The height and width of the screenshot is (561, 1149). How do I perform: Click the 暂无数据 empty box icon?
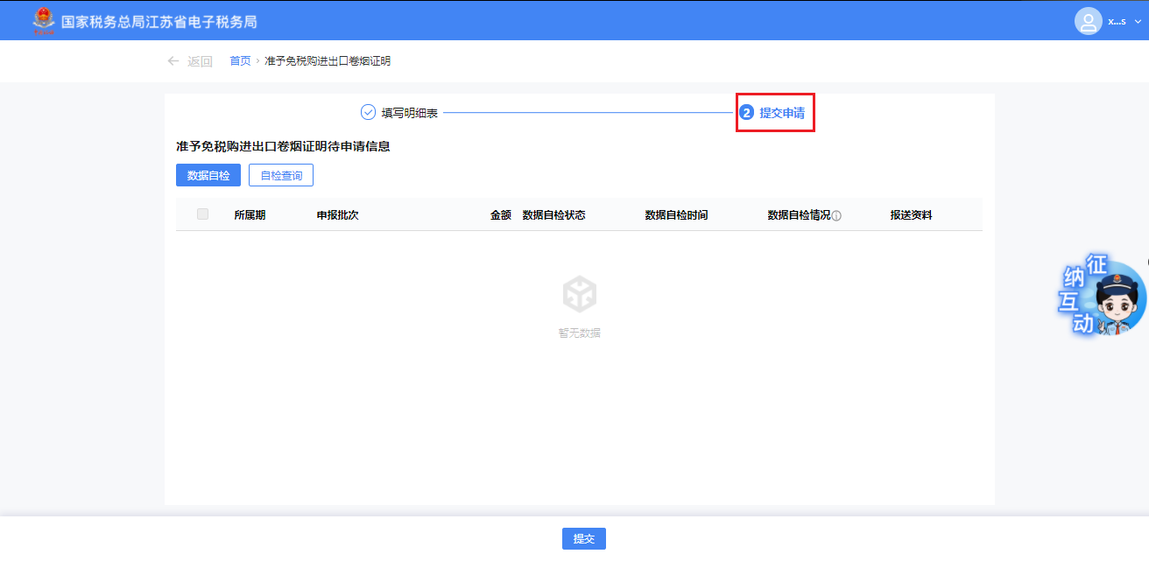click(580, 294)
